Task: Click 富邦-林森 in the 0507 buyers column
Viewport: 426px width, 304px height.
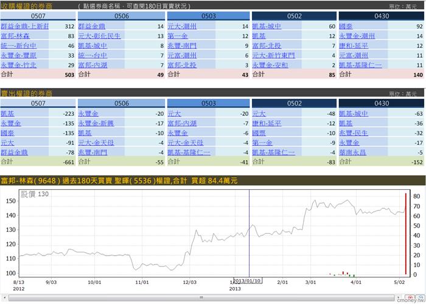Action: pos(16,36)
